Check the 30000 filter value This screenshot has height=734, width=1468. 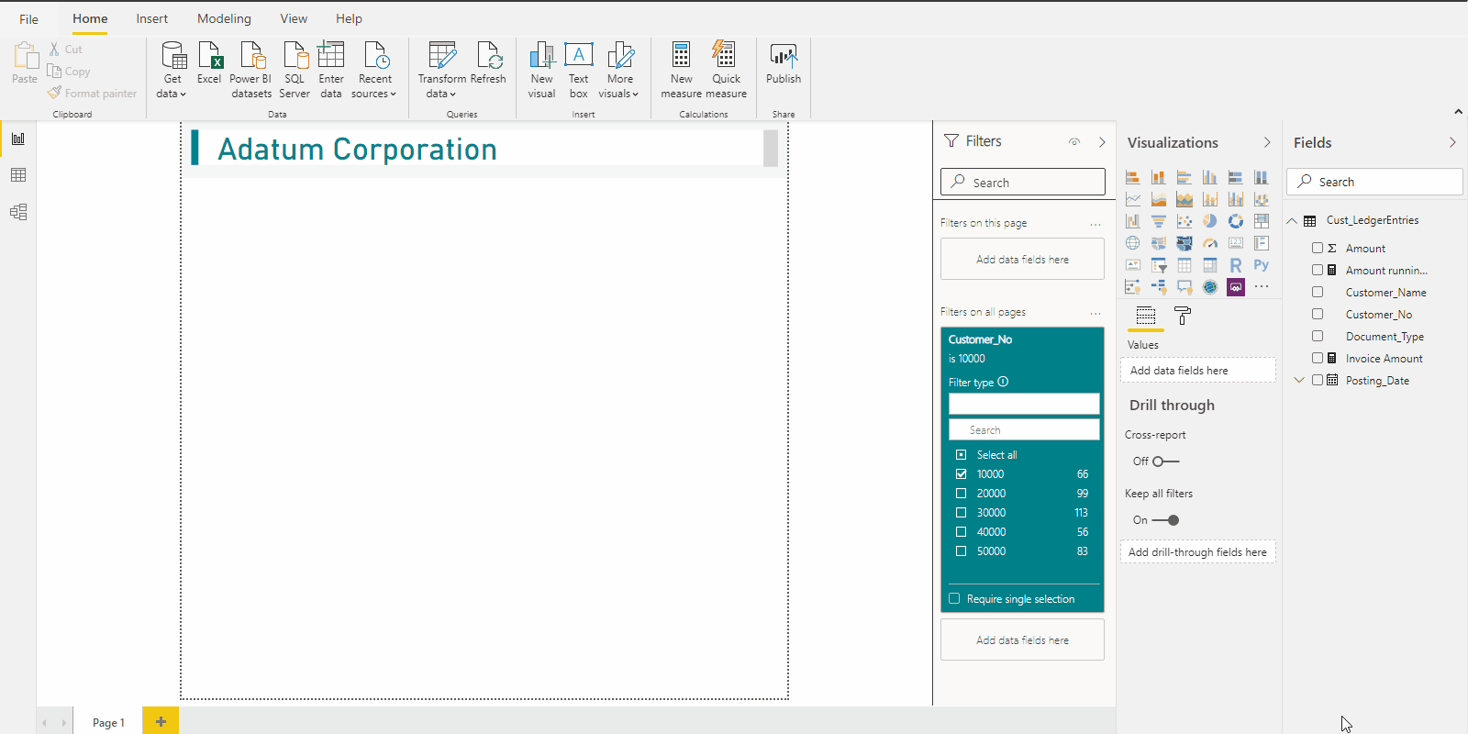(x=961, y=513)
